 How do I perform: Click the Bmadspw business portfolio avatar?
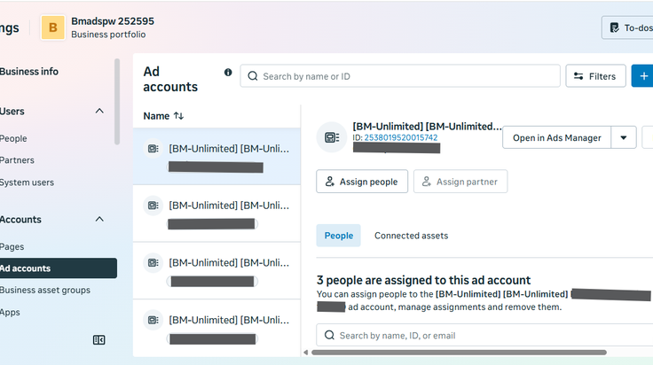point(53,27)
